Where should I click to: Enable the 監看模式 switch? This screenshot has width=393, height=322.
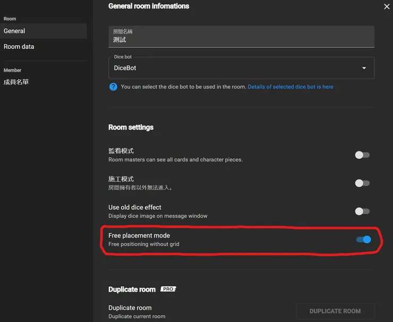tap(362, 155)
